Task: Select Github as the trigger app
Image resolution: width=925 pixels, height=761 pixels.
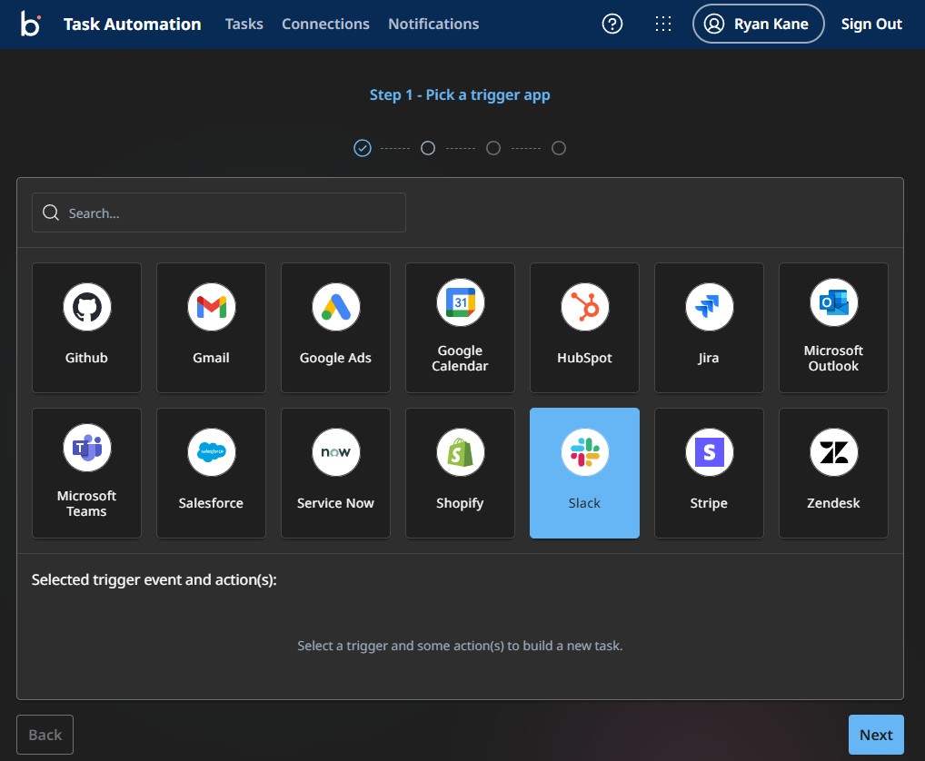Action: (86, 327)
